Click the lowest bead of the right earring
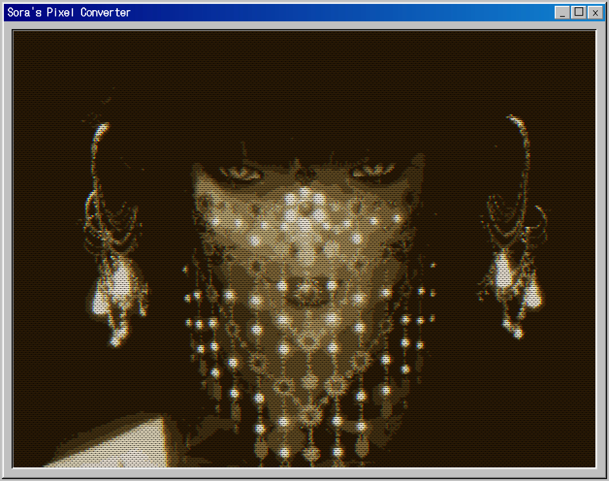Viewport: 609px width, 481px height. click(518, 333)
